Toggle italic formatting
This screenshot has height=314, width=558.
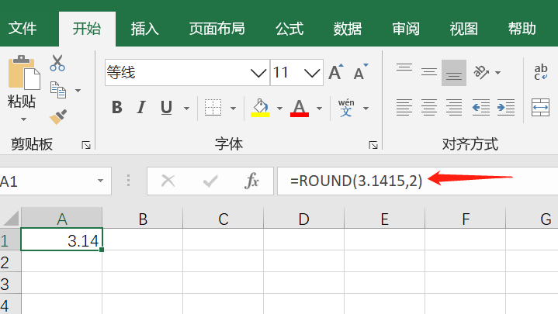tap(141, 108)
